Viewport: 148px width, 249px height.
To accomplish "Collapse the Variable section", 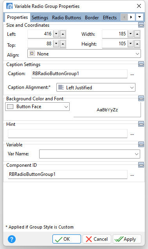I will pyautogui.click(x=141, y=144).
